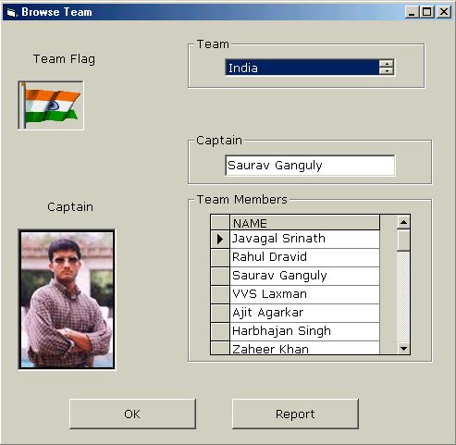This screenshot has height=445, width=456.
Task: Click the up arrow on Team selector
Action: [x=387, y=64]
